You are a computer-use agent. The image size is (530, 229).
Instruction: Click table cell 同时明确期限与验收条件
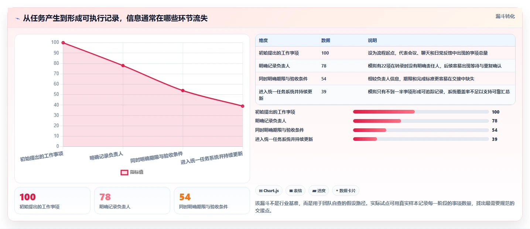[283, 79]
